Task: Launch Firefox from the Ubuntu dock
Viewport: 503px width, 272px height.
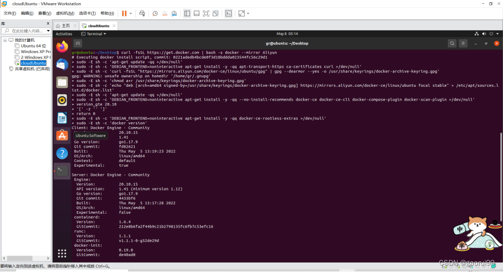Action: tap(62, 47)
